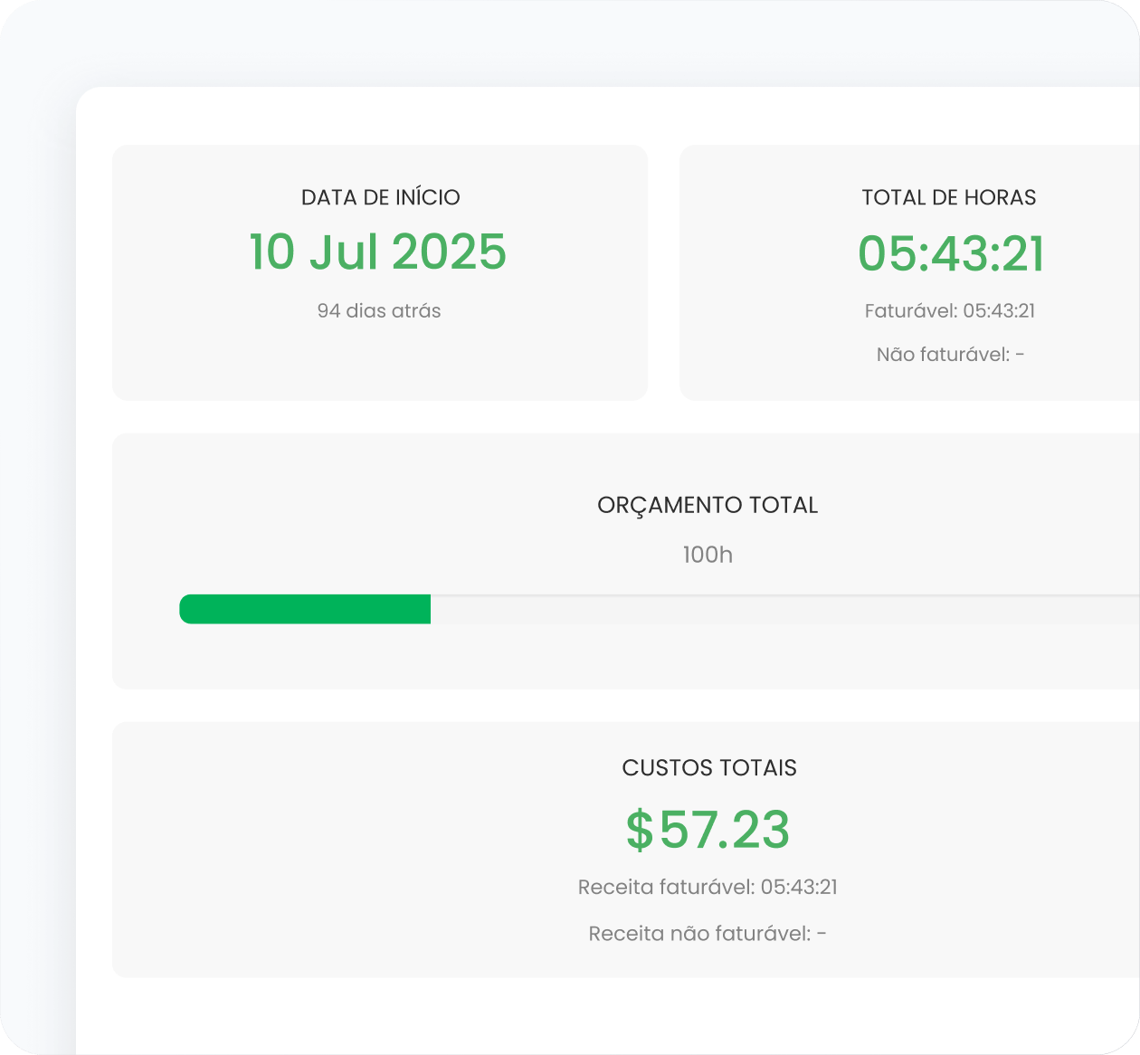
Task: Click the Não faturável hours line
Action: pos(950,354)
